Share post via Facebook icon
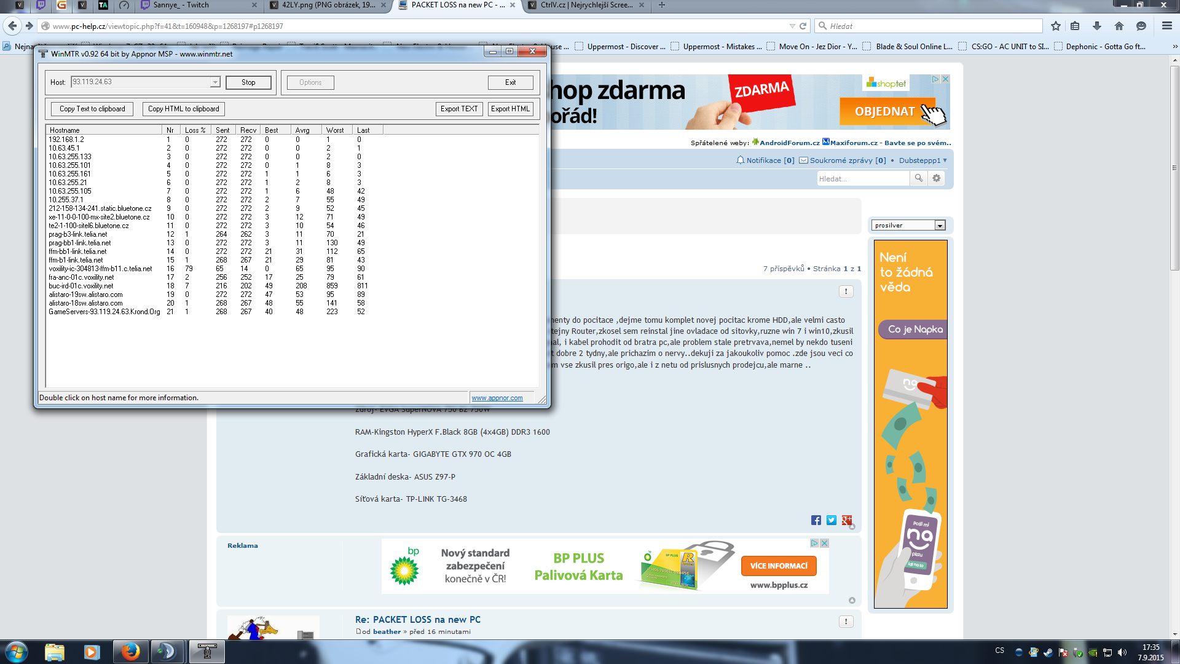This screenshot has width=1180, height=664. [x=816, y=520]
